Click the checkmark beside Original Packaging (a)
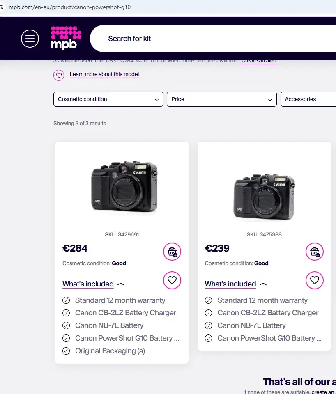 point(66,351)
